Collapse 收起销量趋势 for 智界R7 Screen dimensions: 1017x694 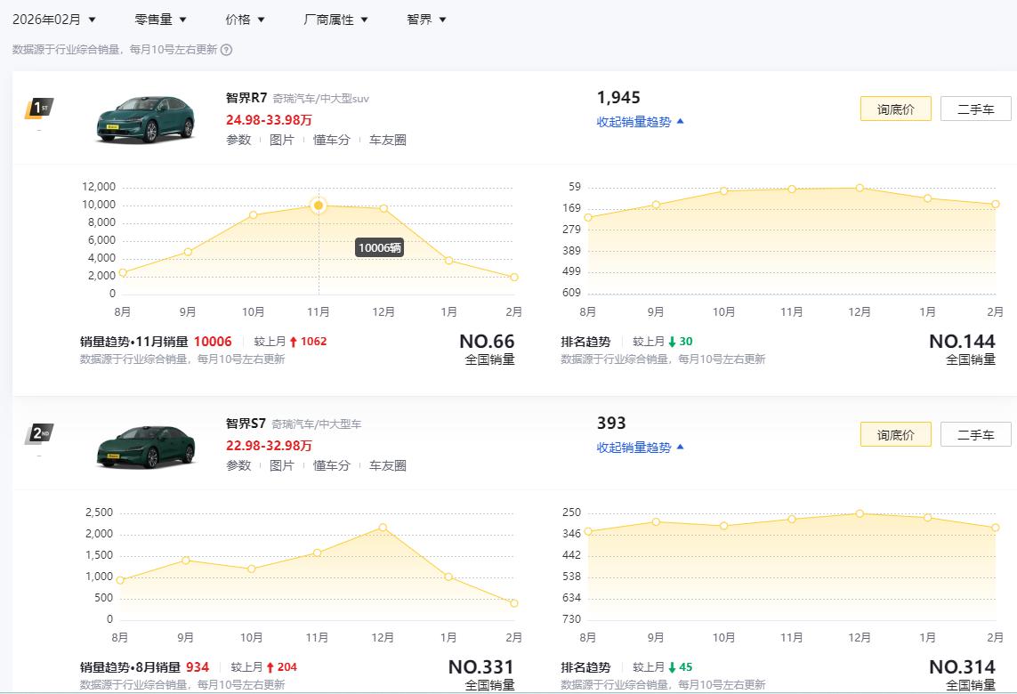640,122
